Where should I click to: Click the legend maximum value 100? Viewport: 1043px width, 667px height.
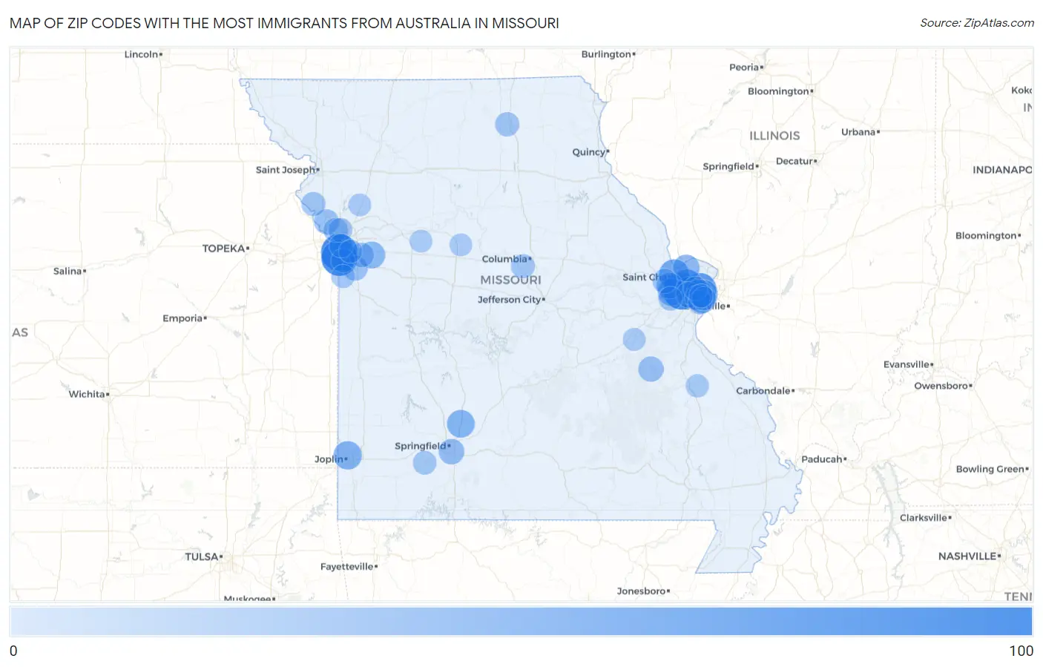pos(1021,651)
